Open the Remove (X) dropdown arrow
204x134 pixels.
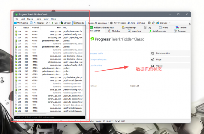(49, 23)
